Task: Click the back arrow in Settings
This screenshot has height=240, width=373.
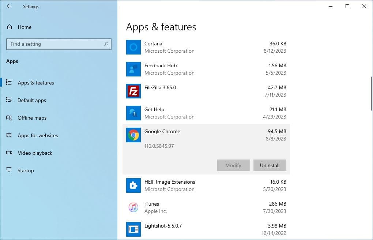Action: click(x=9, y=6)
